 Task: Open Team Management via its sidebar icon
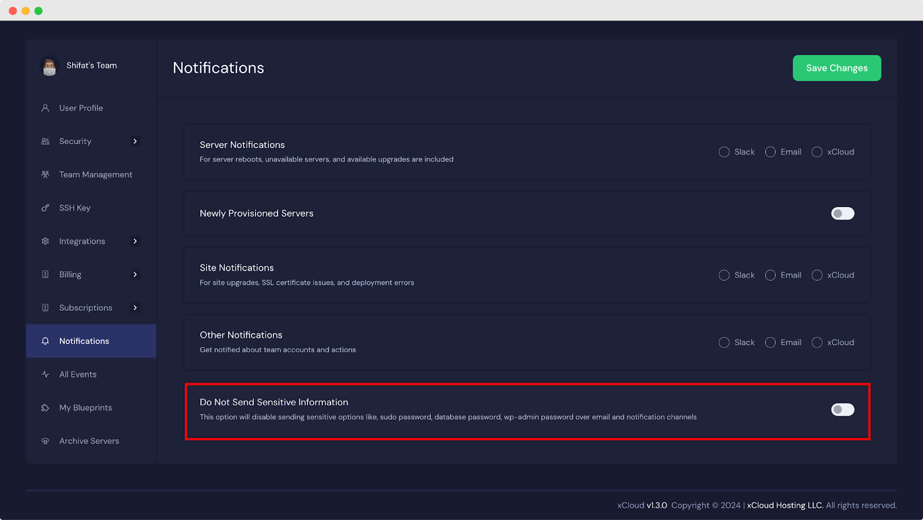pos(45,174)
